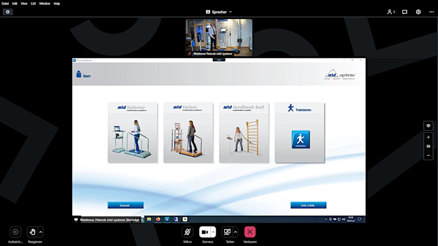Open the Help menu
The image size is (438, 246).
[57, 4]
